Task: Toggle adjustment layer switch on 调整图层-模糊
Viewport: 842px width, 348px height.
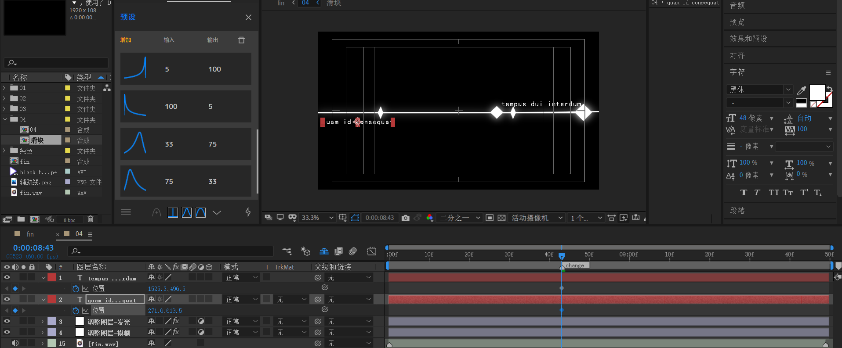Action: point(201,332)
